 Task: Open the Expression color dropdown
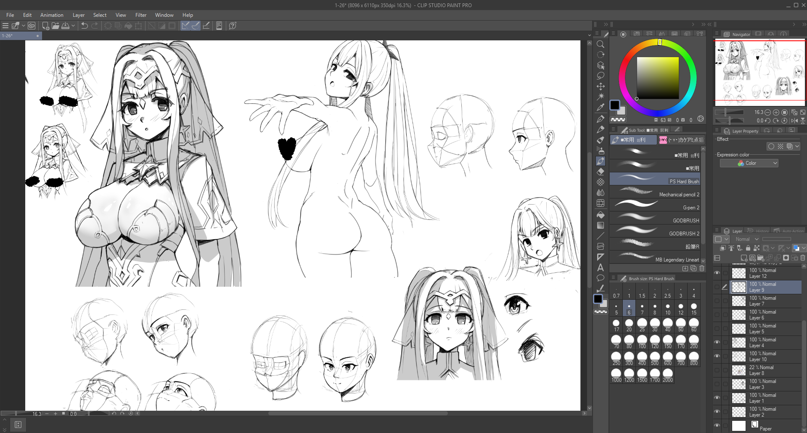coord(749,163)
